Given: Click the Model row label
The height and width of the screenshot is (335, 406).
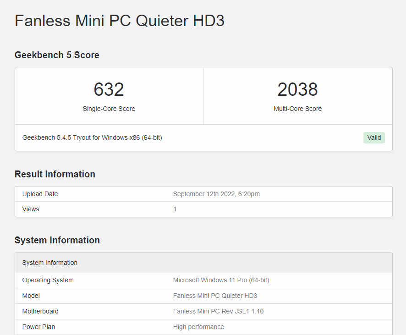Looking at the screenshot, I should click(x=31, y=296).
